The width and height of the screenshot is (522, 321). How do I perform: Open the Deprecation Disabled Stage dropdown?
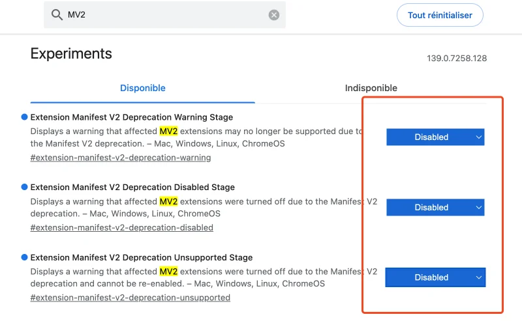point(435,207)
